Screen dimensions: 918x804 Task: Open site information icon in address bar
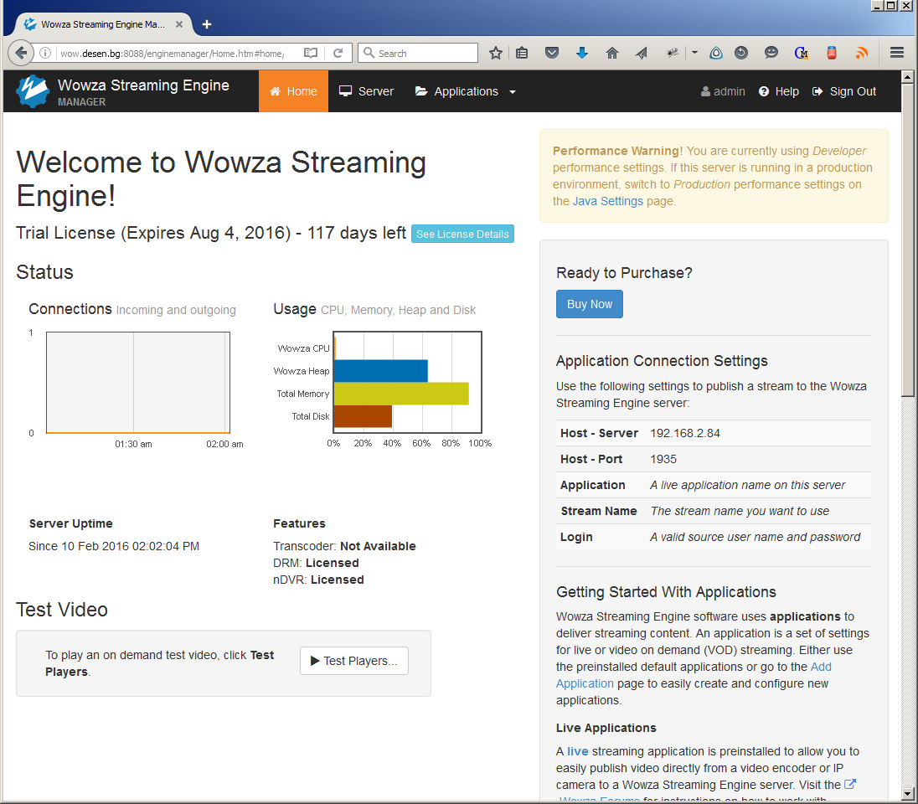pos(45,53)
